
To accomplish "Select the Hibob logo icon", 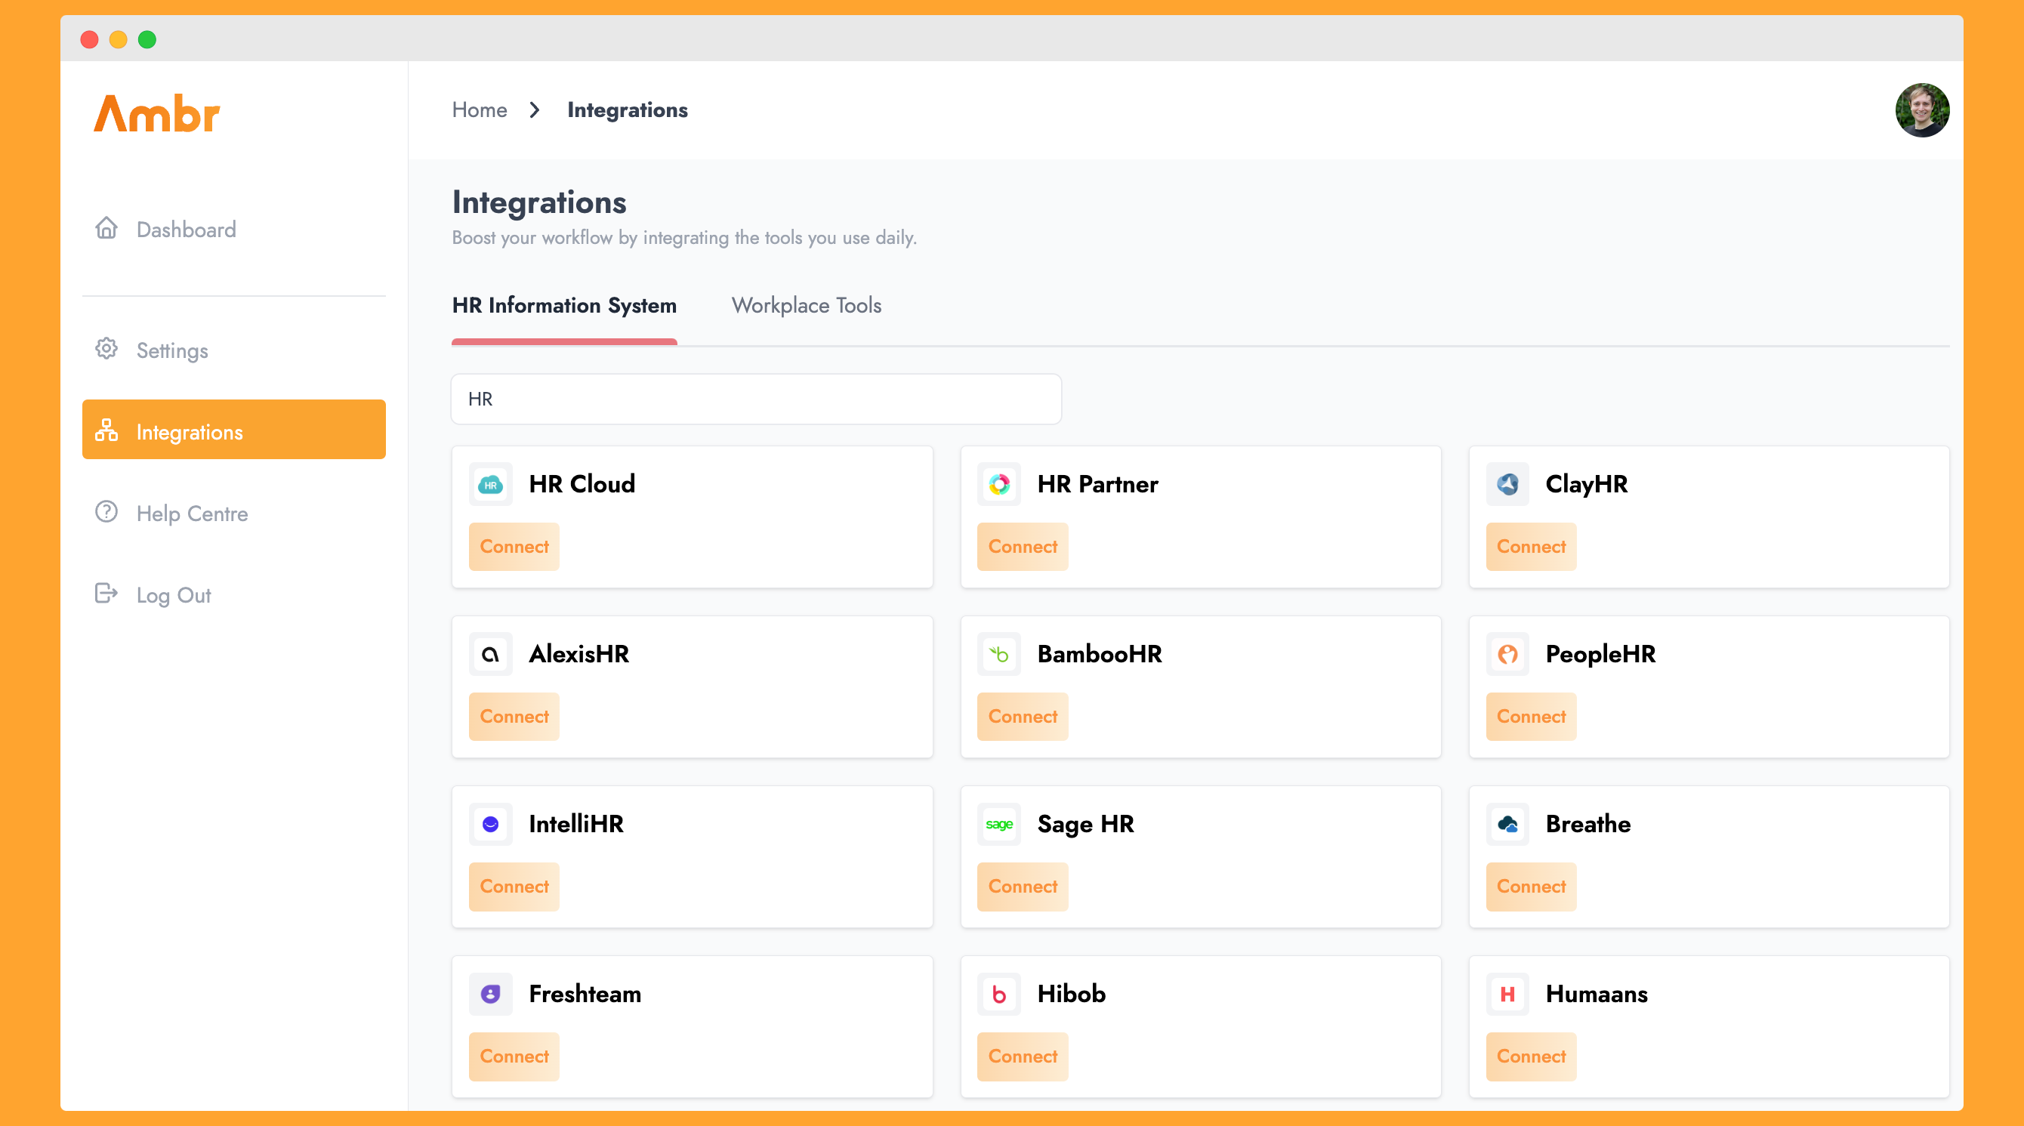I will coord(998,993).
